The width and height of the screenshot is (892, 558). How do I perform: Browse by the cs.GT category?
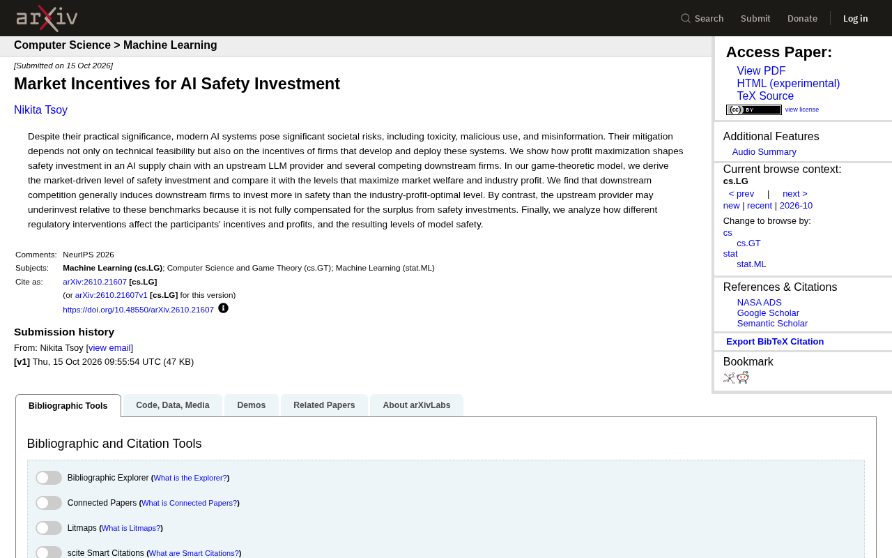click(748, 243)
